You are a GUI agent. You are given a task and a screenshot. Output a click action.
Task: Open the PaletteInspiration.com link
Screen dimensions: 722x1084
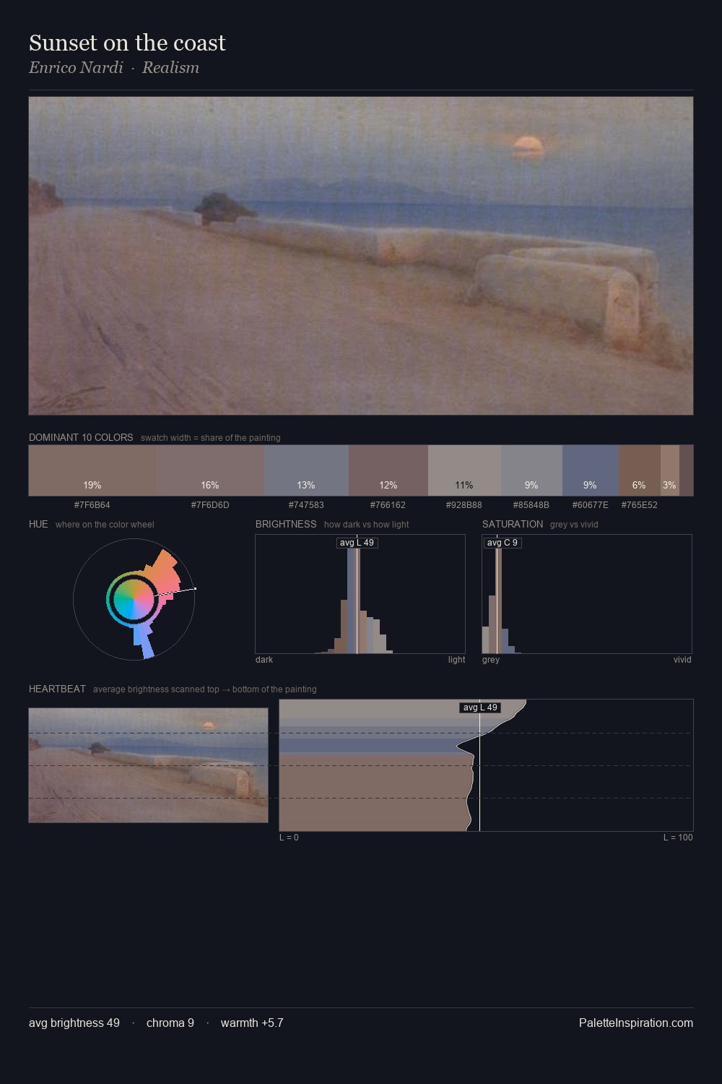coord(635,1023)
